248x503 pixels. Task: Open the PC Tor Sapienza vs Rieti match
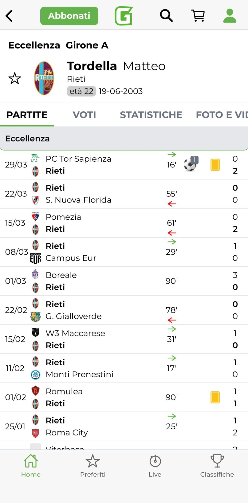pyautogui.click(x=79, y=165)
